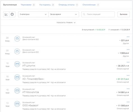The width and height of the screenshot is (133, 112).
Task: Click the − 11 000,00 amount
Action: pos(122,106)
